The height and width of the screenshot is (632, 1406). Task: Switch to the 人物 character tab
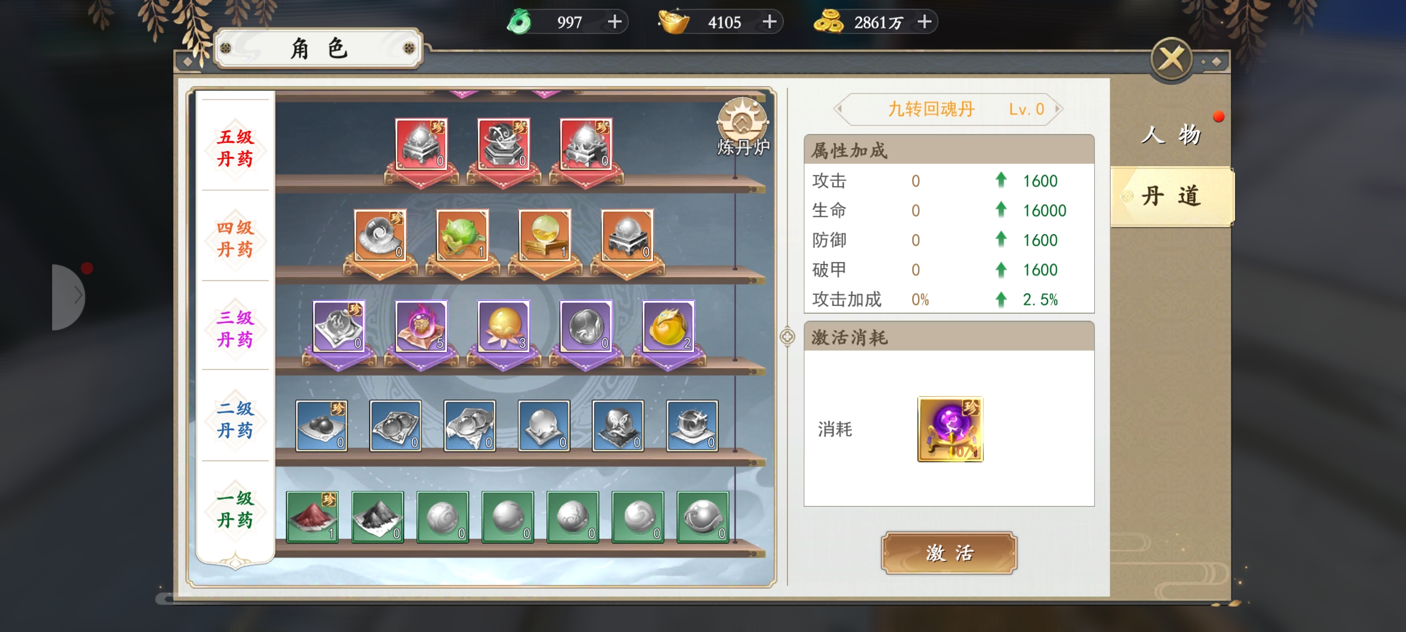1170,135
